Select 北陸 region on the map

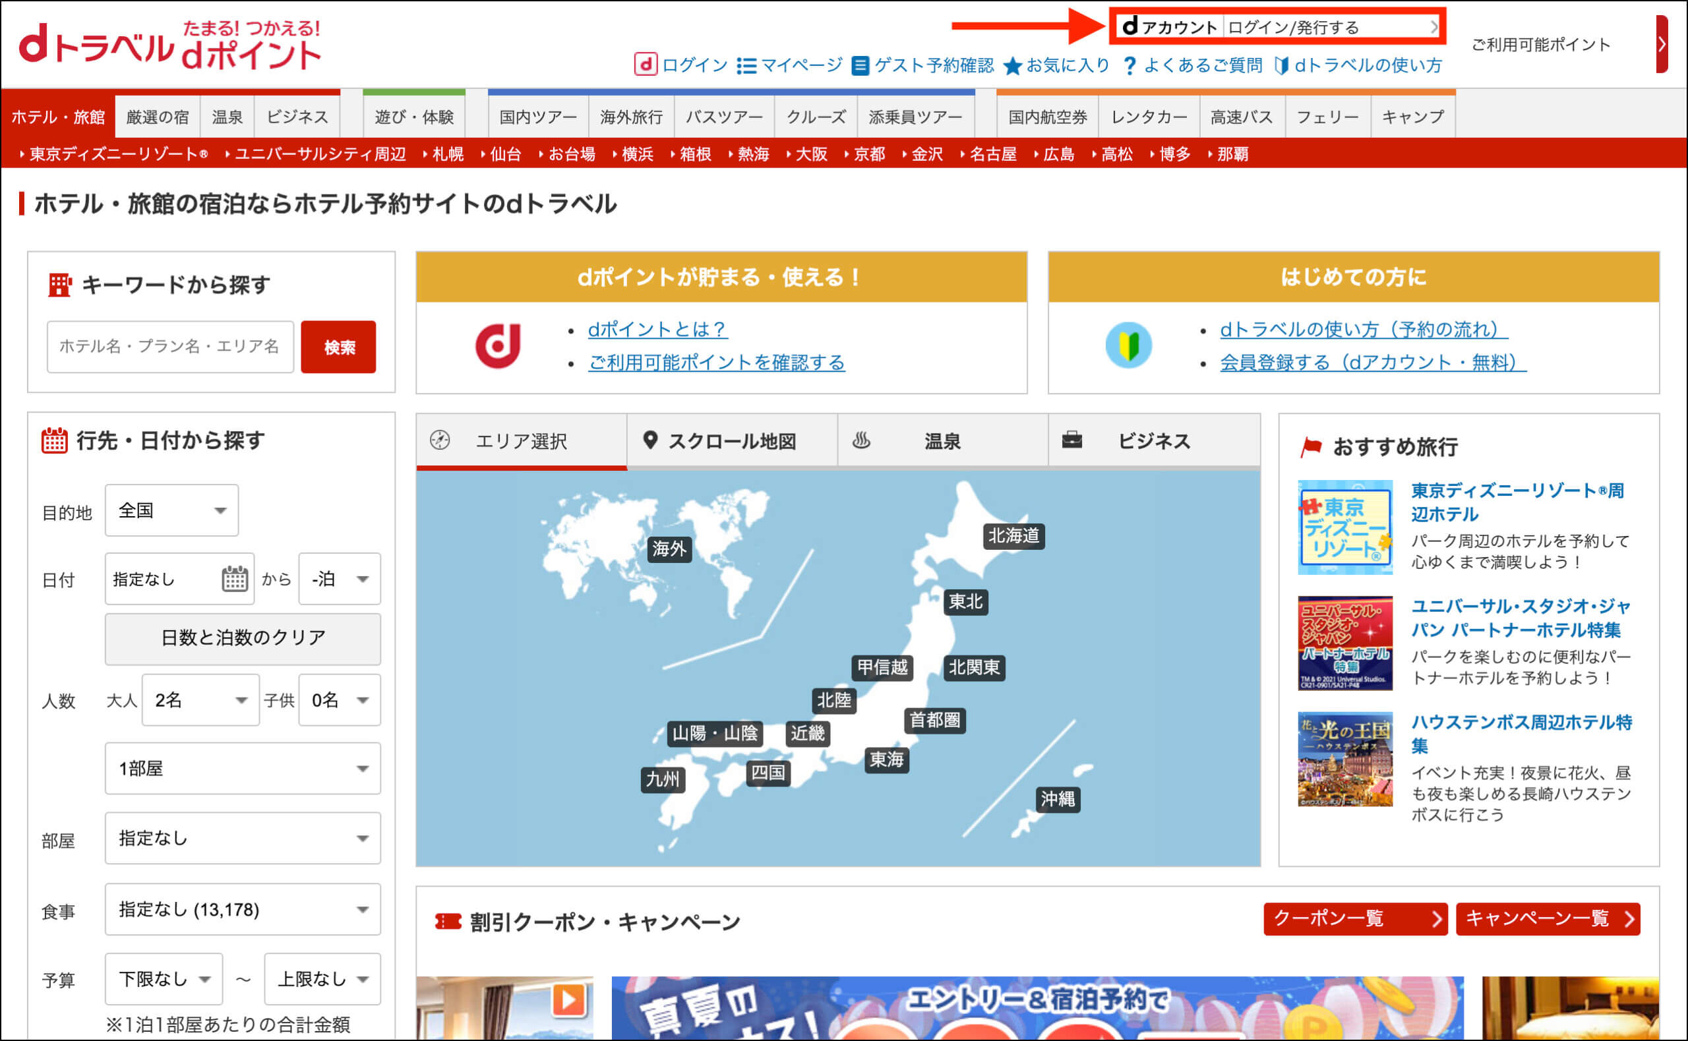(834, 701)
